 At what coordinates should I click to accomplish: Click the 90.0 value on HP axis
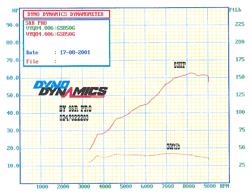[x=13, y=25]
